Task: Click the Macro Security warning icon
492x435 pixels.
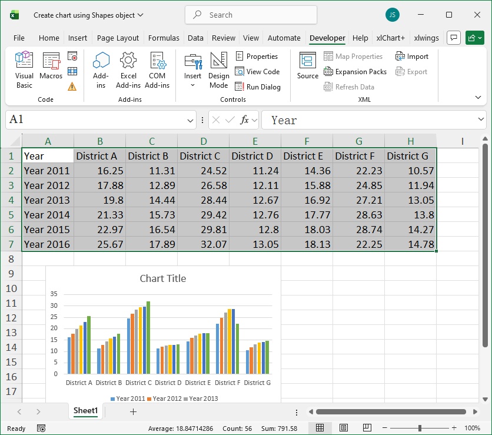Action: tap(72, 87)
